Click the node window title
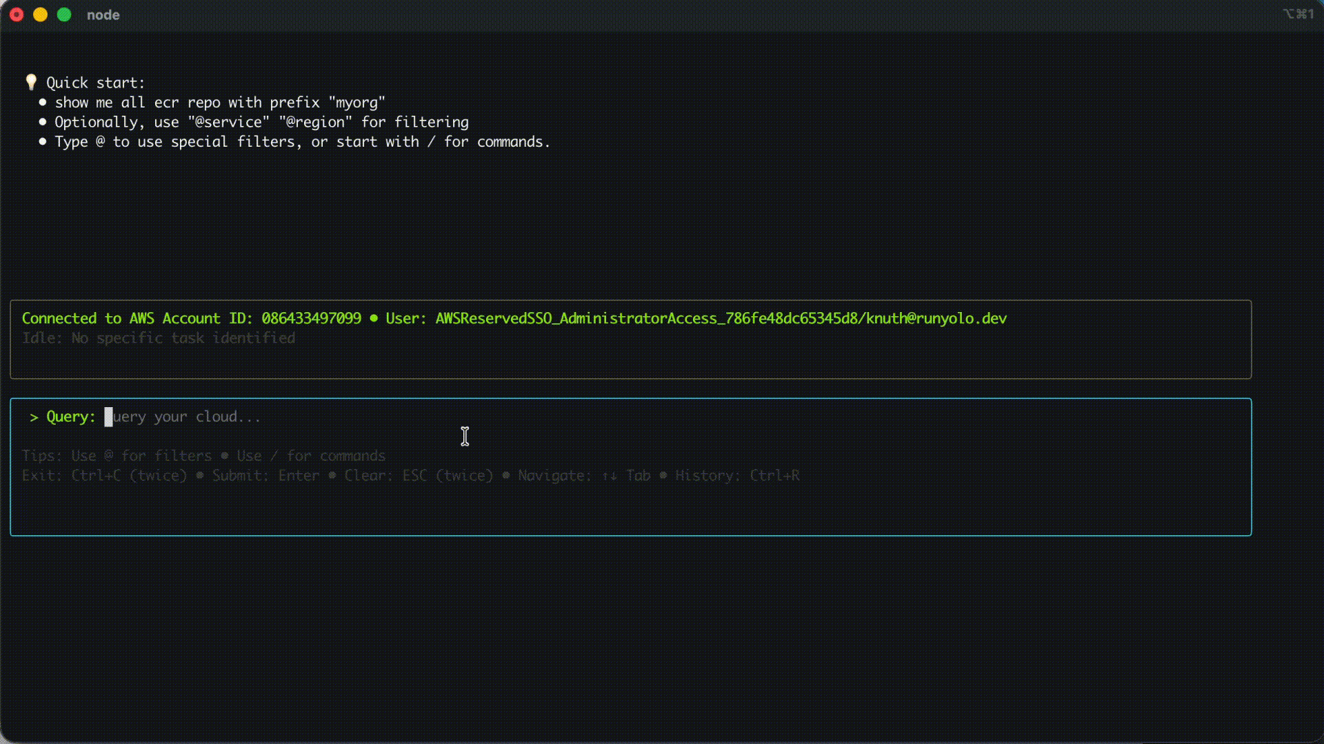This screenshot has height=744, width=1324. pyautogui.click(x=103, y=14)
